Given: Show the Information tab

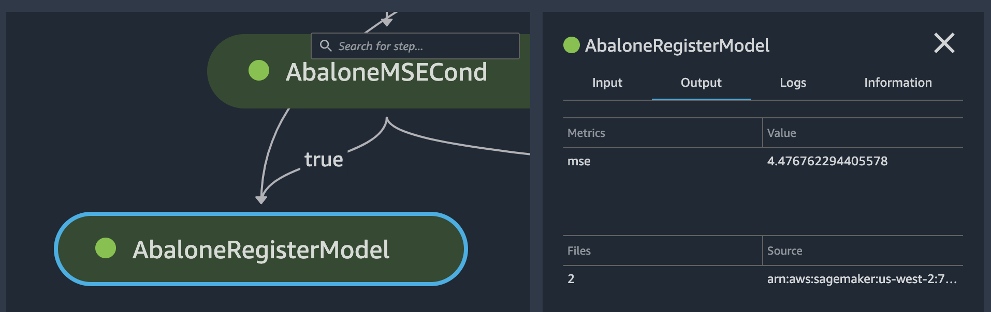Looking at the screenshot, I should click(x=897, y=83).
